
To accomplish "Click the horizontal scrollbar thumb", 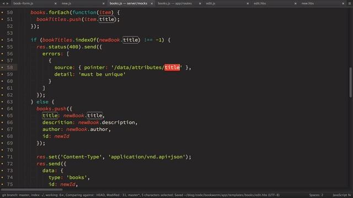I will point(32,190).
